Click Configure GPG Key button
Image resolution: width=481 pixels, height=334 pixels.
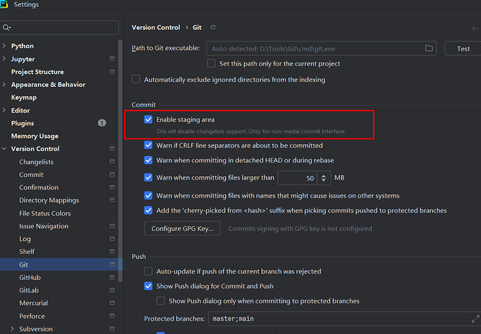pos(182,228)
